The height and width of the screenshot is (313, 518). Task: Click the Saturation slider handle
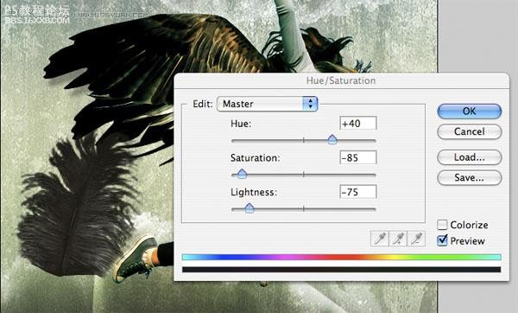point(242,174)
